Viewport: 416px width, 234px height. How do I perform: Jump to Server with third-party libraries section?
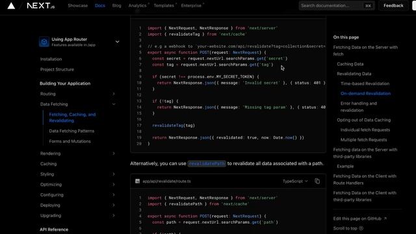coord(365,153)
